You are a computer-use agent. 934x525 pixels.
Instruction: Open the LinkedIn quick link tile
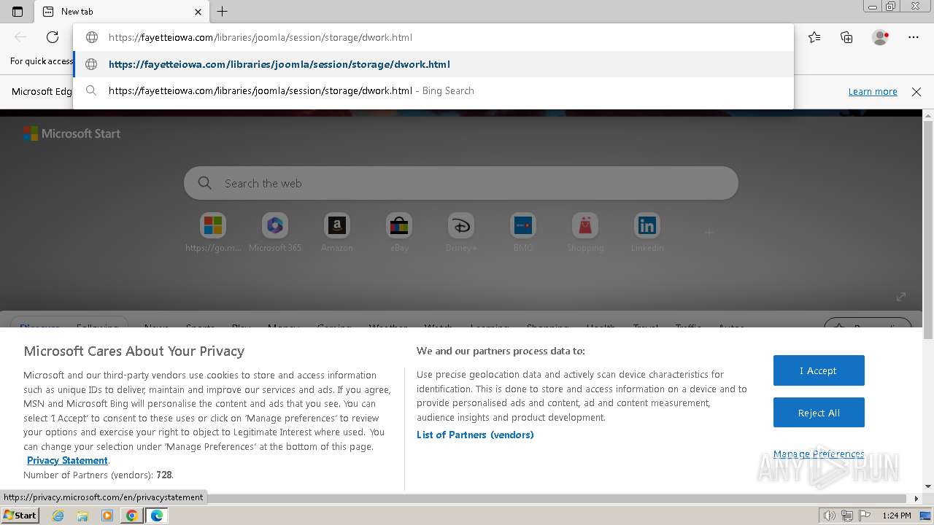tap(647, 233)
